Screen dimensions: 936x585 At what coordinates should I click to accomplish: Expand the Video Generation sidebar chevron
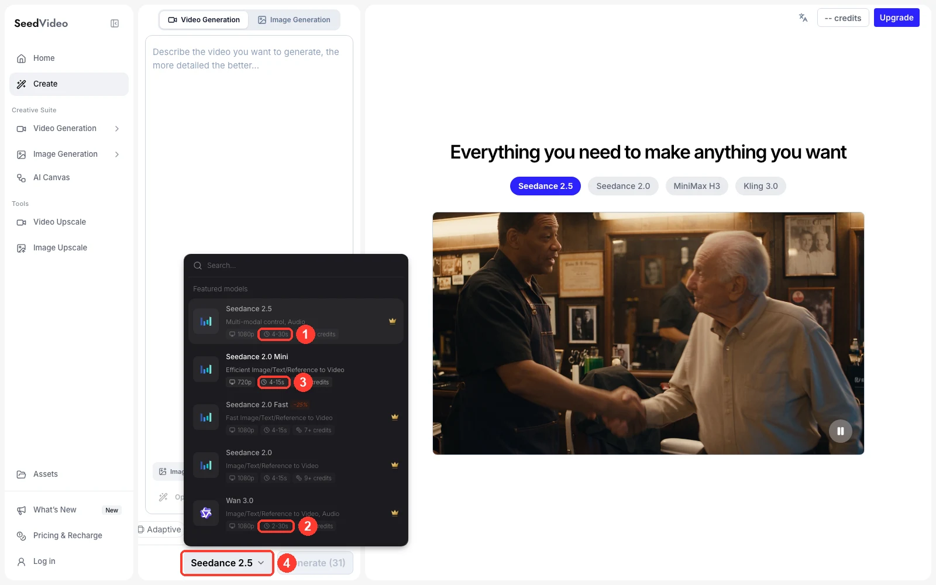tap(117, 129)
